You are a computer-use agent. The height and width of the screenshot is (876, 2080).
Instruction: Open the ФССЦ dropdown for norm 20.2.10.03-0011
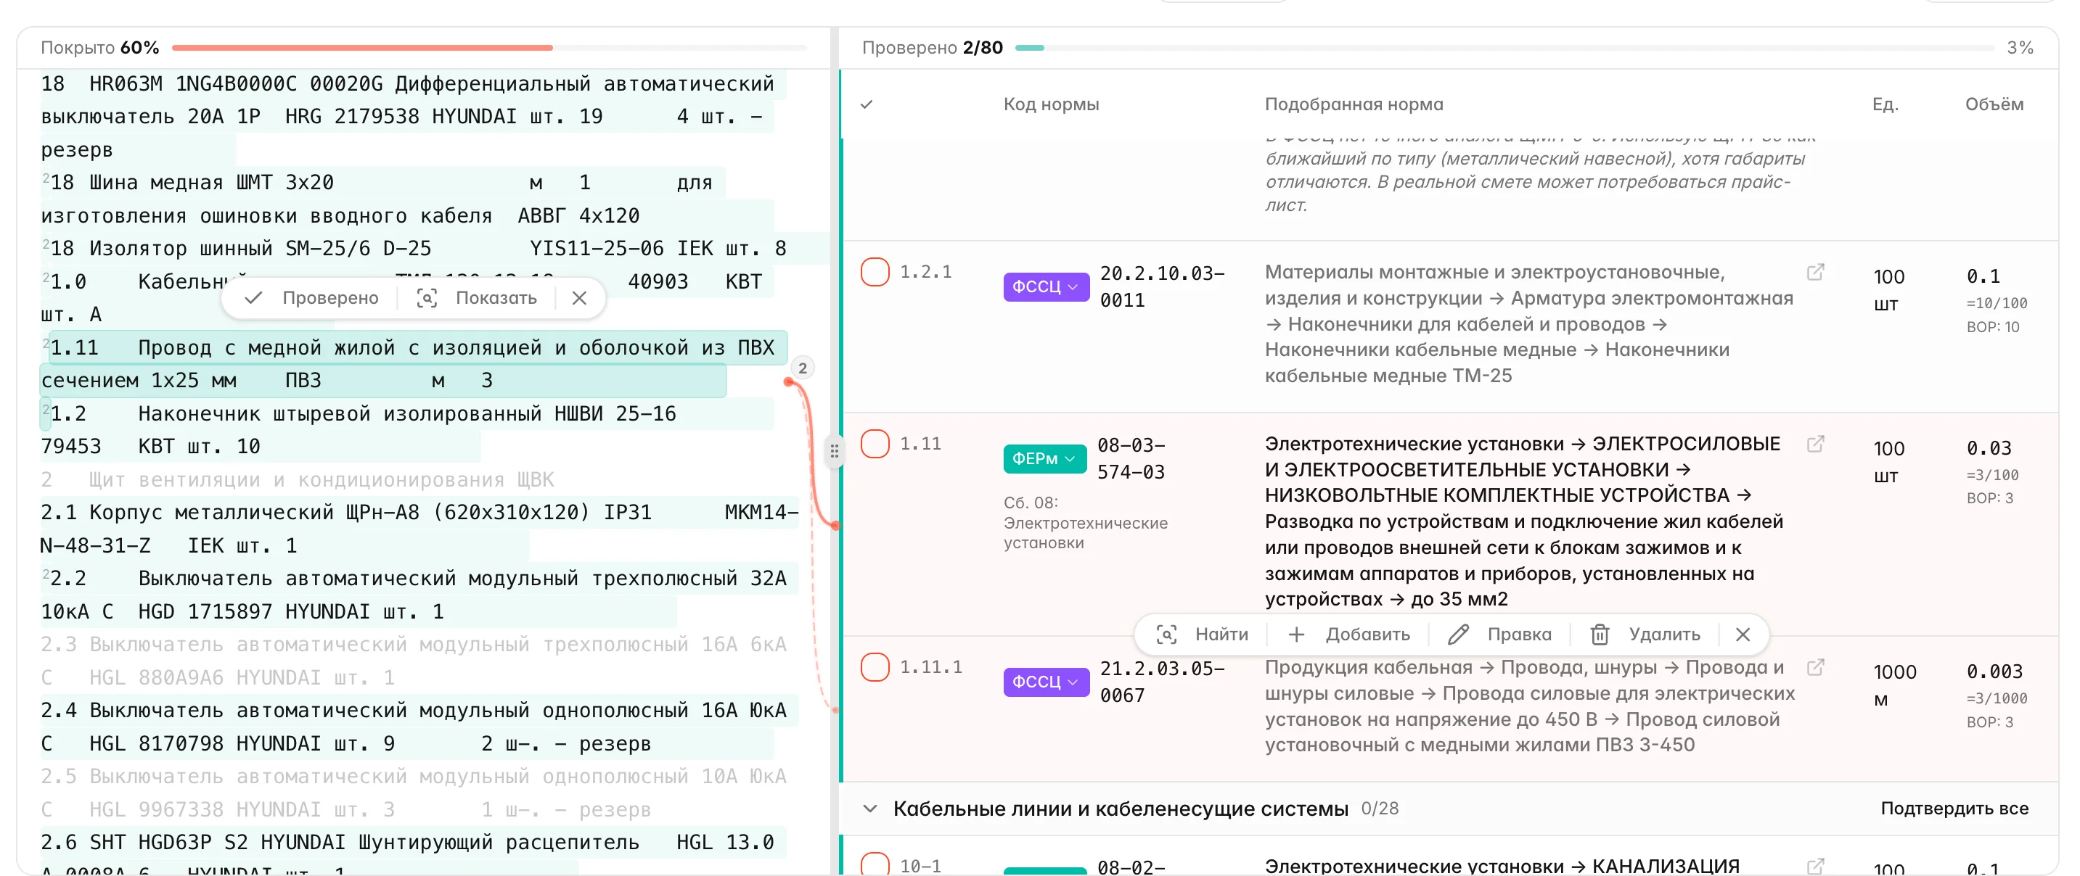(1046, 286)
